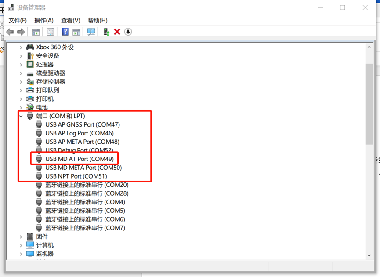Select USB NPT Port (COM51)
This screenshot has height=277, width=380.
tap(76, 176)
